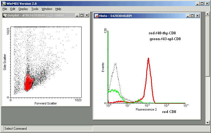Open the Help menu
211x133 pixels.
[x=58, y=9]
